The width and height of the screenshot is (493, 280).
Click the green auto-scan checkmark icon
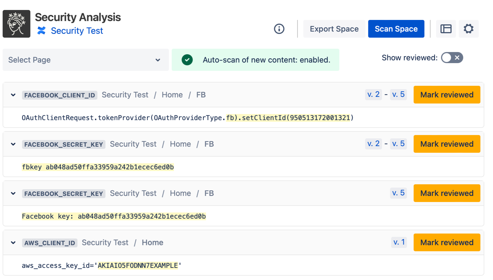[187, 60]
